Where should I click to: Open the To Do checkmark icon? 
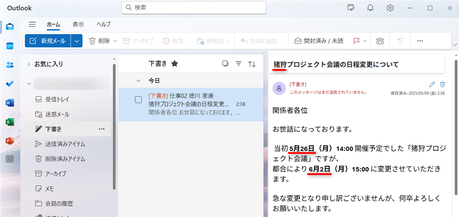10,83
